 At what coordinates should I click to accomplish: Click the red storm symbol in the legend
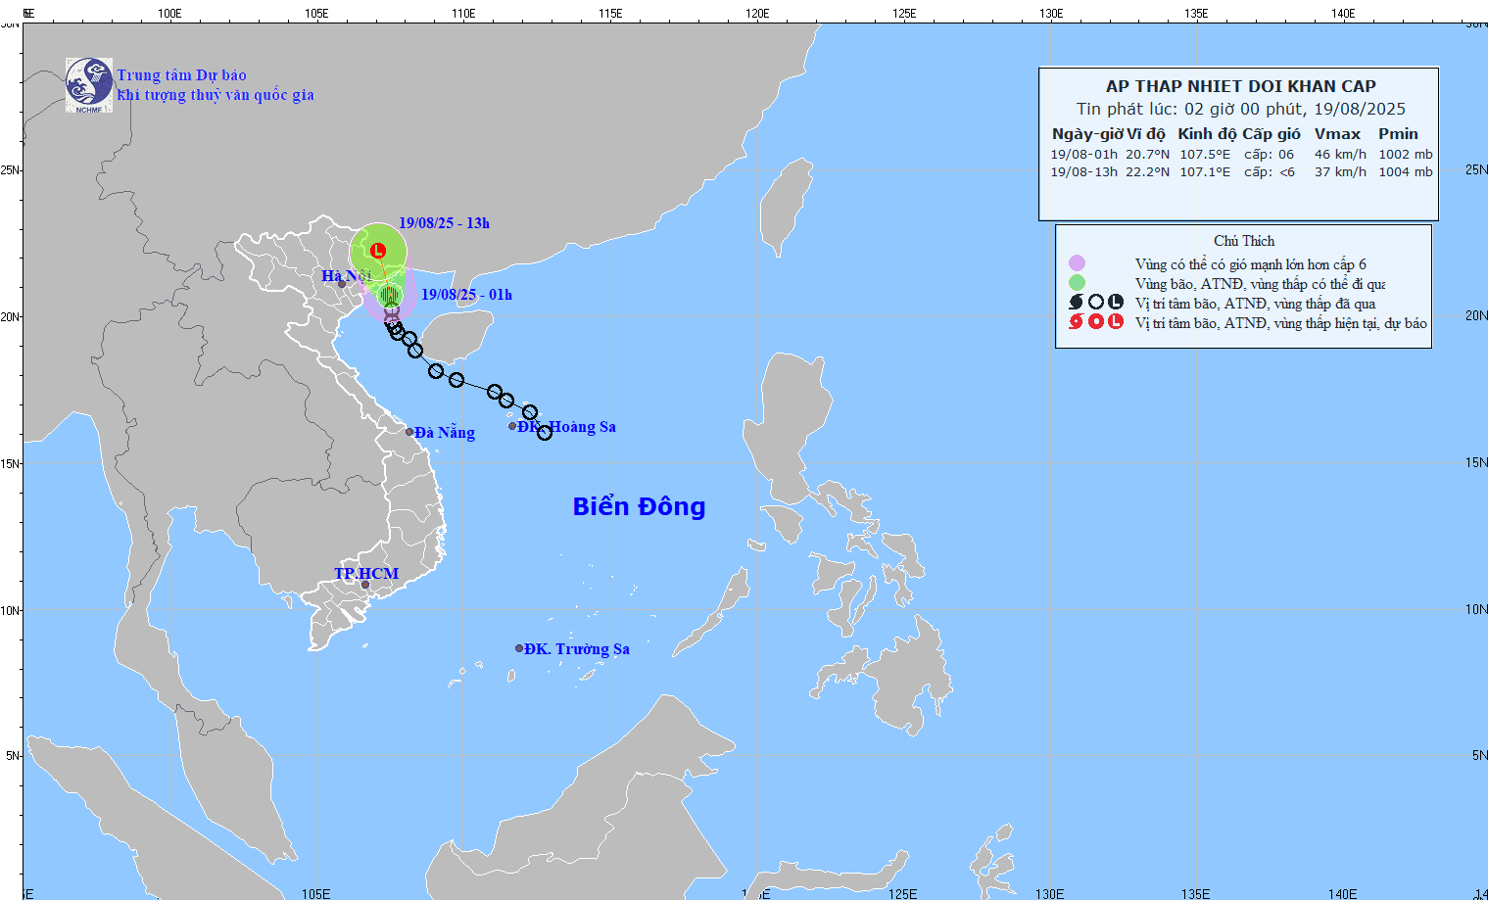(x=1077, y=321)
